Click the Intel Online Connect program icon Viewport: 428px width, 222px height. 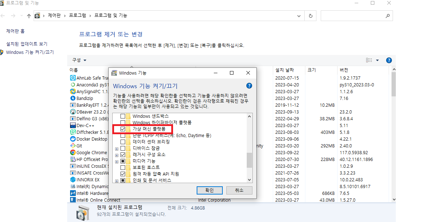tap(73, 200)
